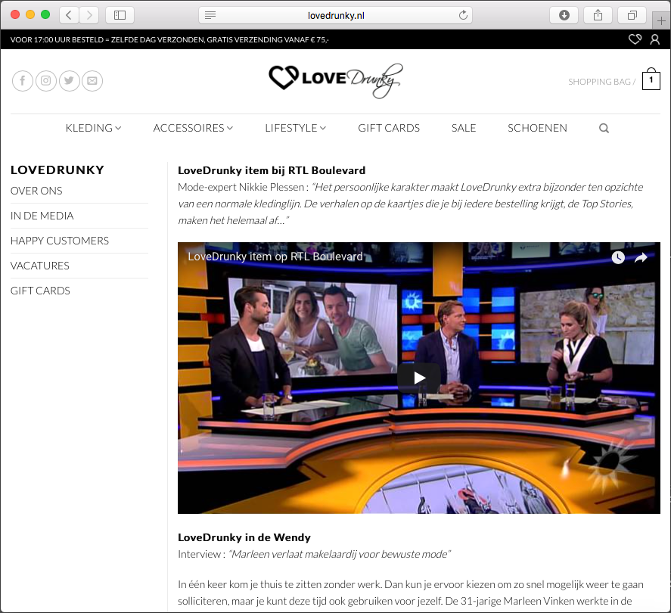Go back with Safari back arrow
671x613 pixels.
[69, 15]
